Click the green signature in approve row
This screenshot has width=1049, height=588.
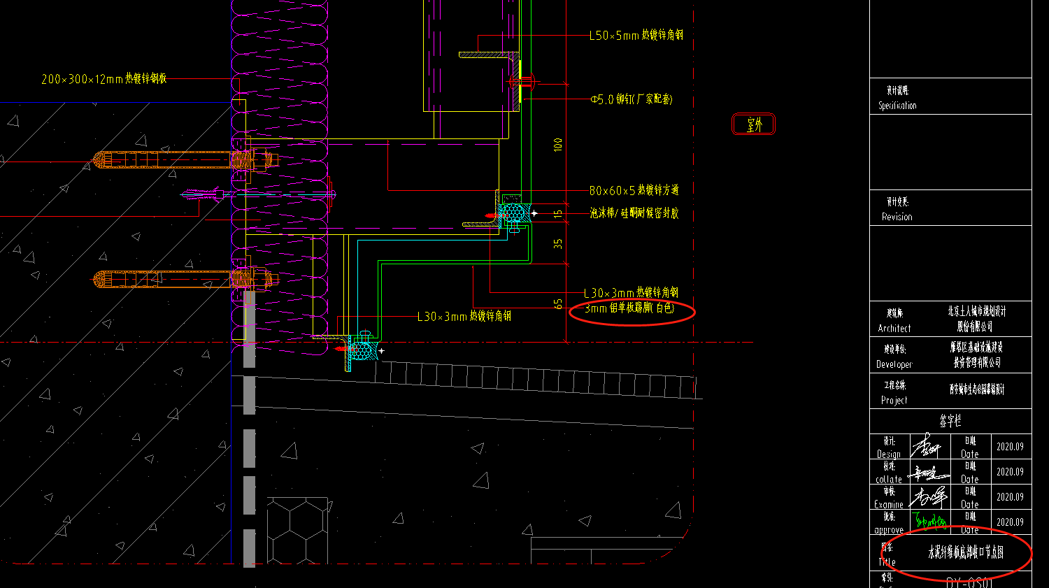point(930,521)
